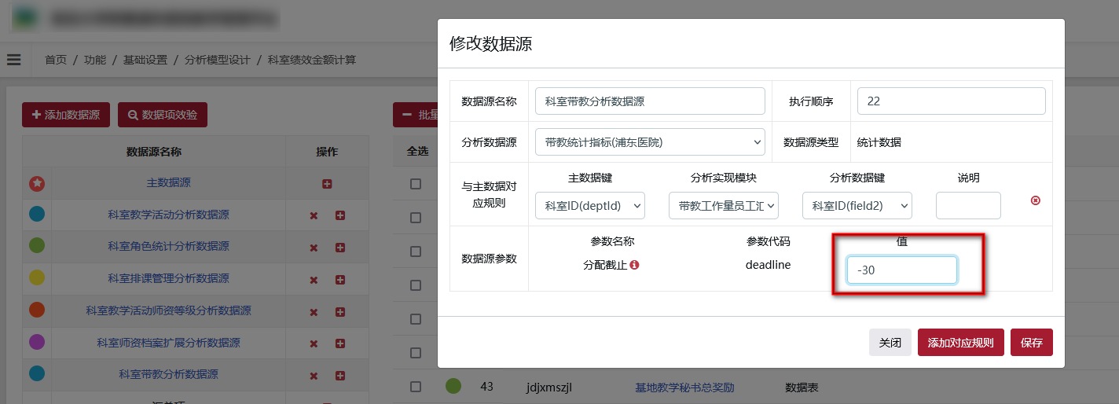Click the plus icon for 科室教学活动分析数据源
This screenshot has height=404, width=1119.
340,215
